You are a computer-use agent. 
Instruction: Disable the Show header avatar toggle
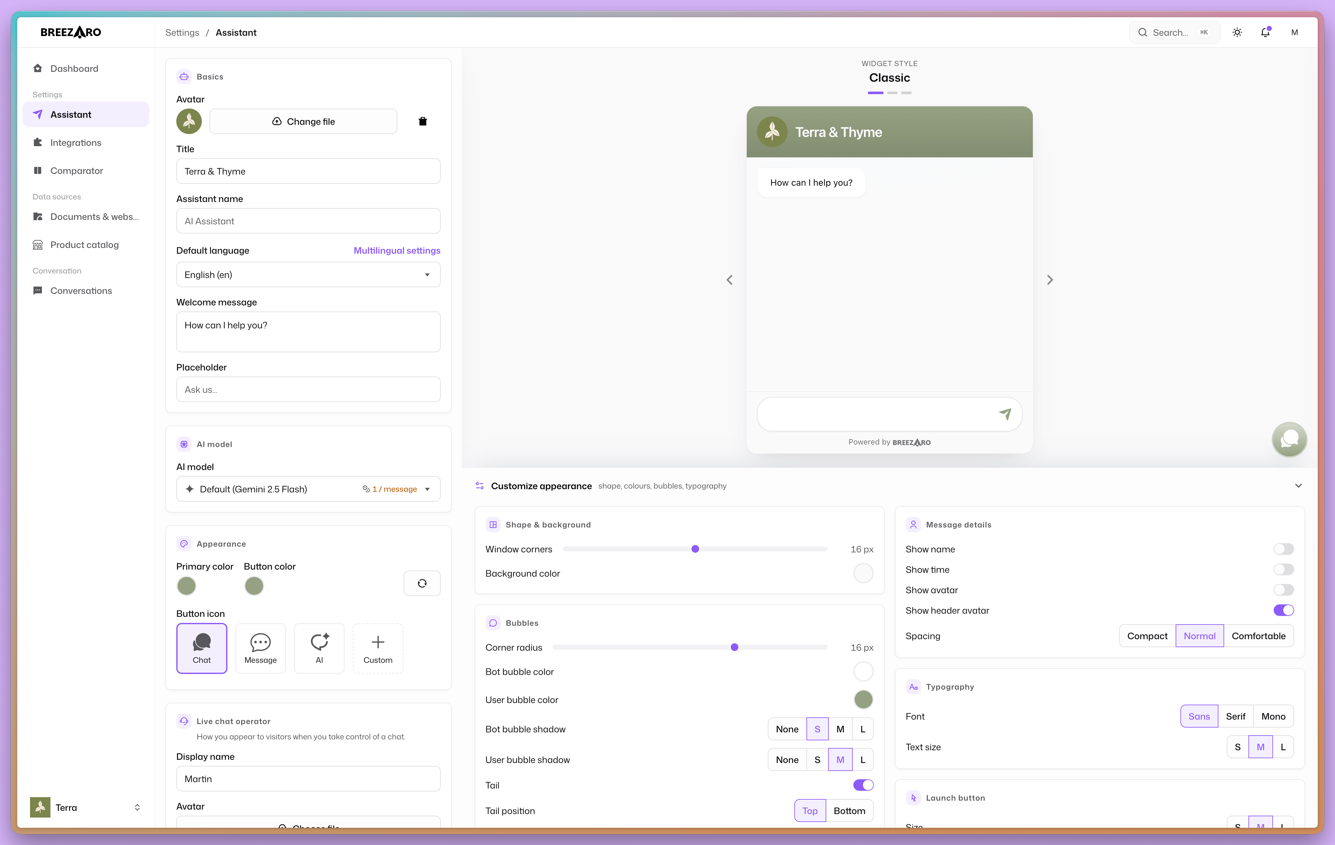(x=1284, y=610)
